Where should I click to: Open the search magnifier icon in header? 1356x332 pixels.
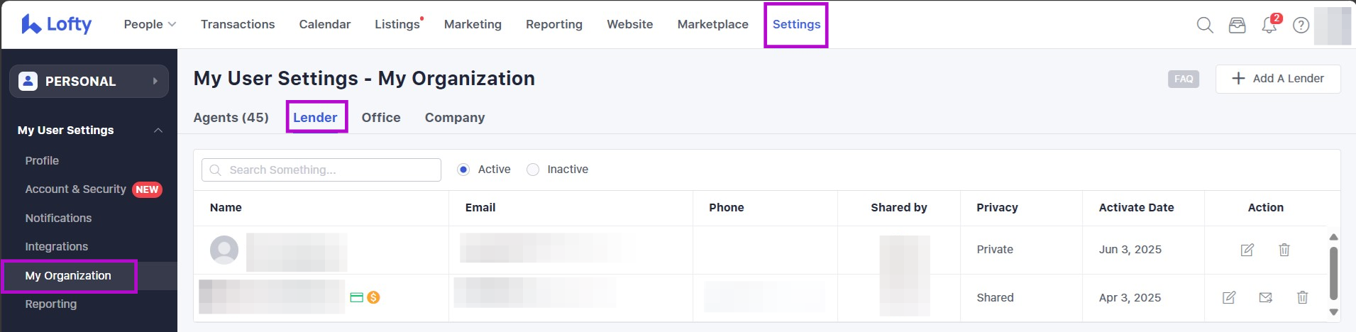[1204, 25]
